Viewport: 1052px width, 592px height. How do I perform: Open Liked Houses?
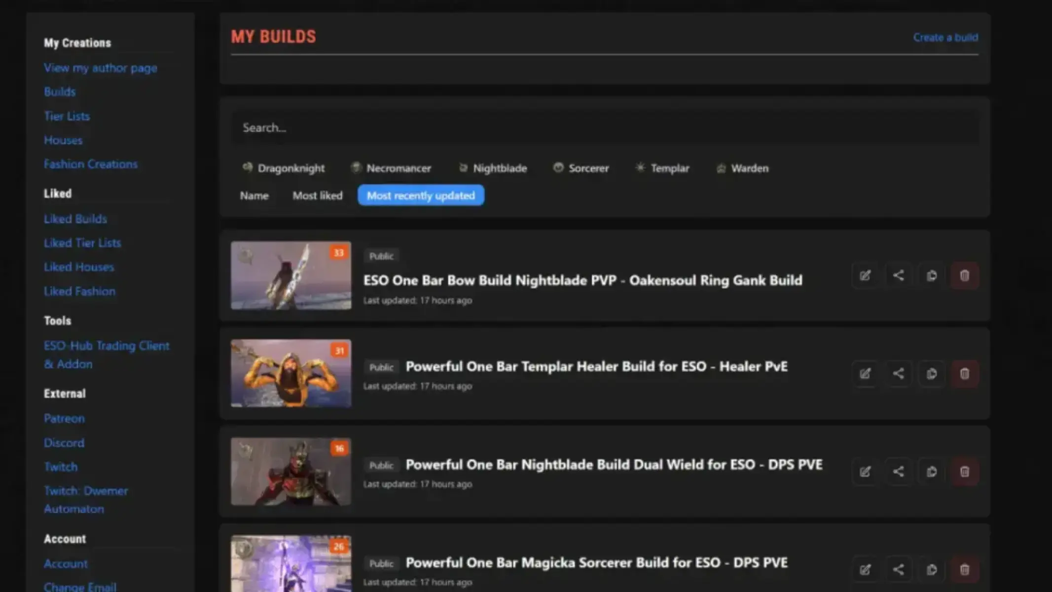point(79,267)
